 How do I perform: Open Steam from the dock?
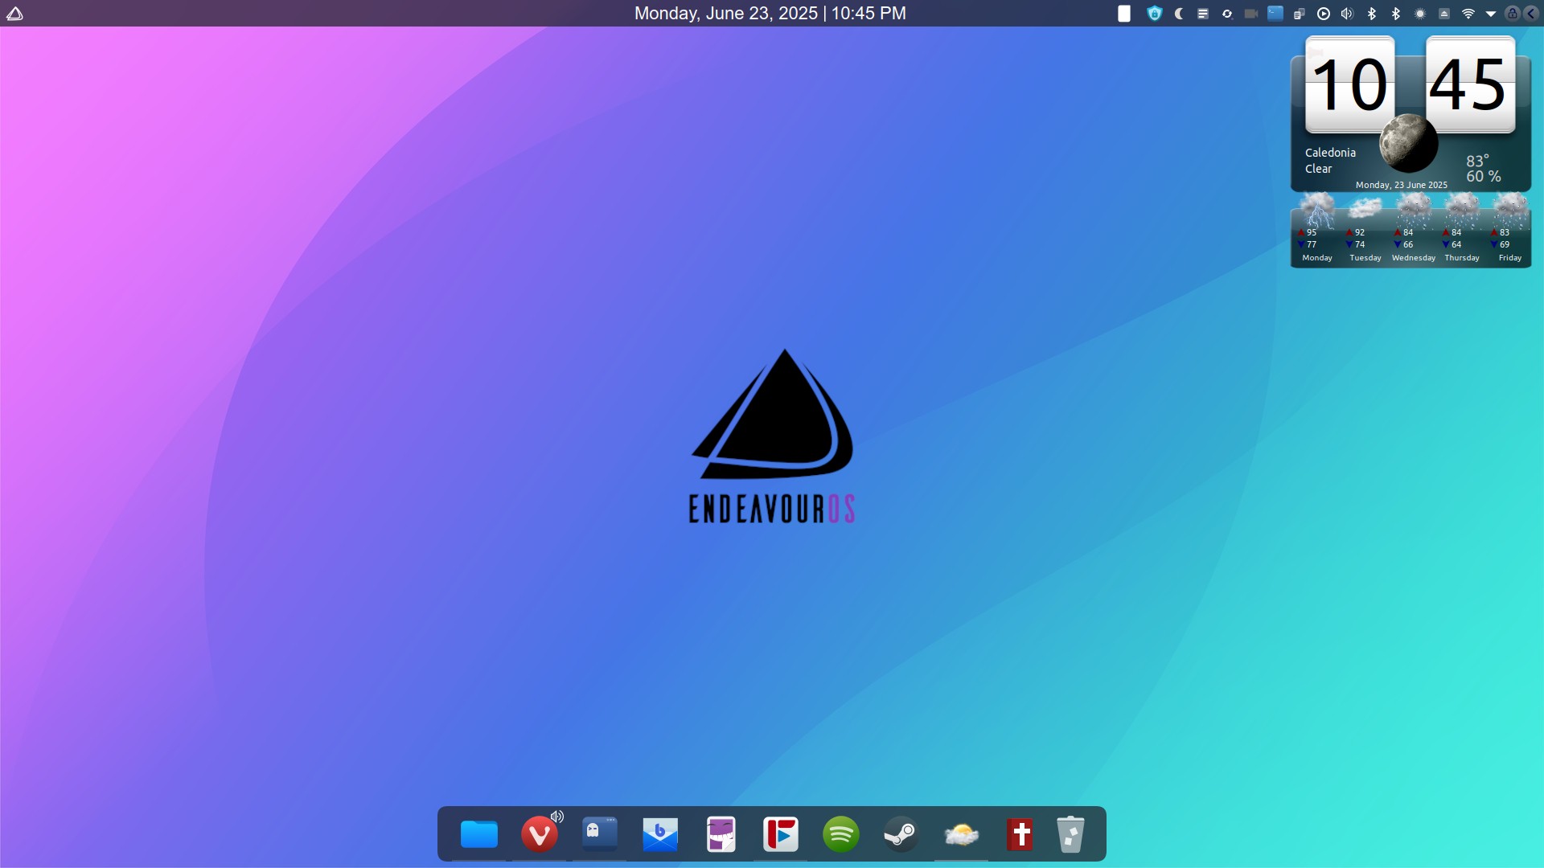(x=901, y=834)
